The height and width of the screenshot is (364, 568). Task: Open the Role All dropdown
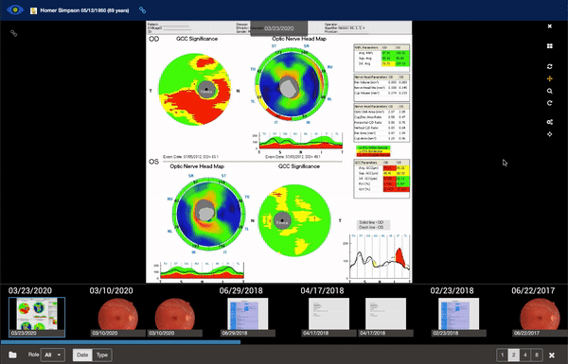pyautogui.click(x=53, y=355)
